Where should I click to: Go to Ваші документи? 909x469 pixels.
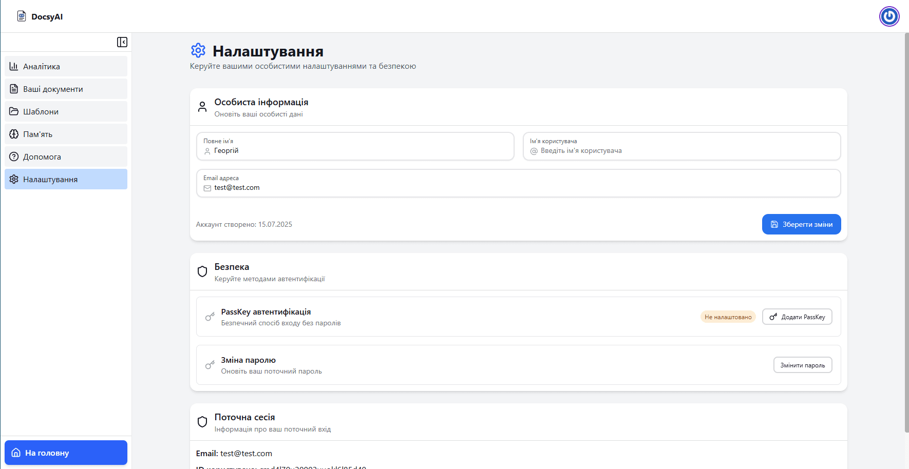(66, 89)
